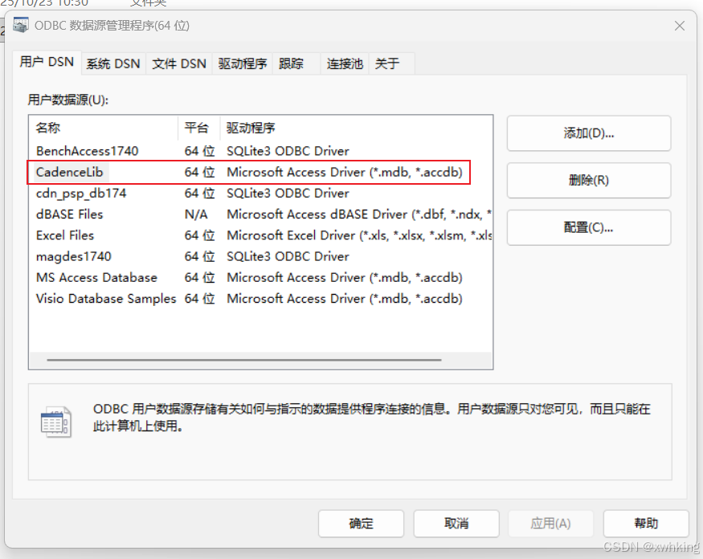Click Microsoft Access Driver in the Visio row
Viewport: 703px width, 559px height.
coord(345,299)
